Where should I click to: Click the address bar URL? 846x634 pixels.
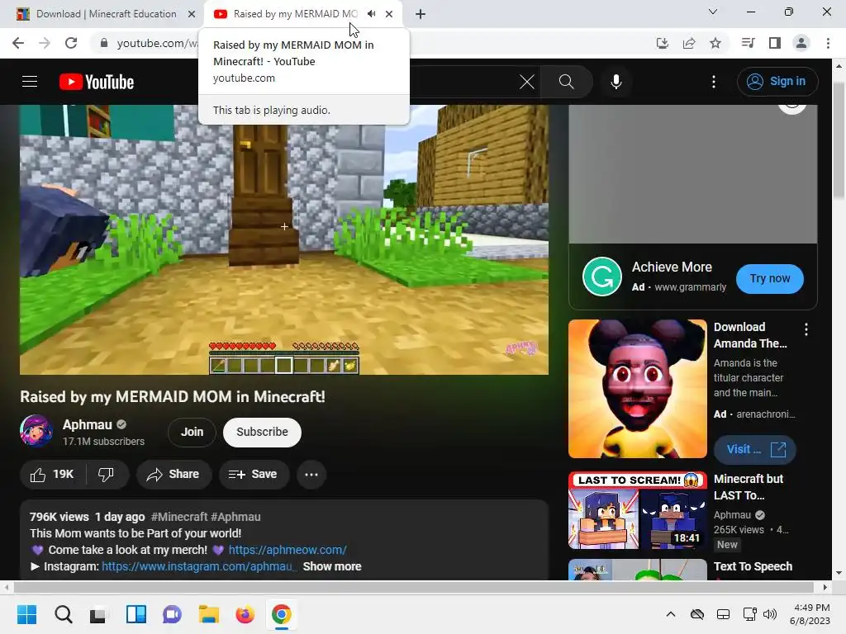pyautogui.click(x=156, y=43)
